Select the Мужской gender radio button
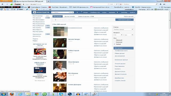The image size is (171, 96). (115, 42)
